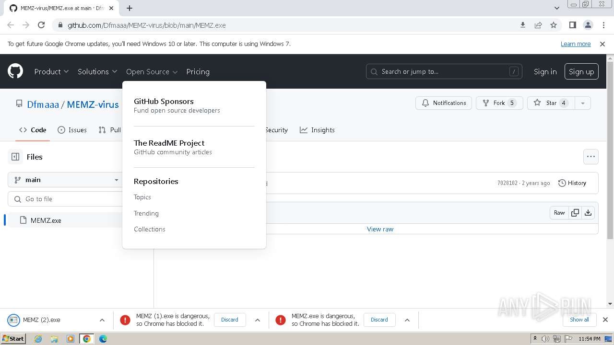This screenshot has width=614, height=345.
Task: Open a new browser tab
Action: [130, 8]
